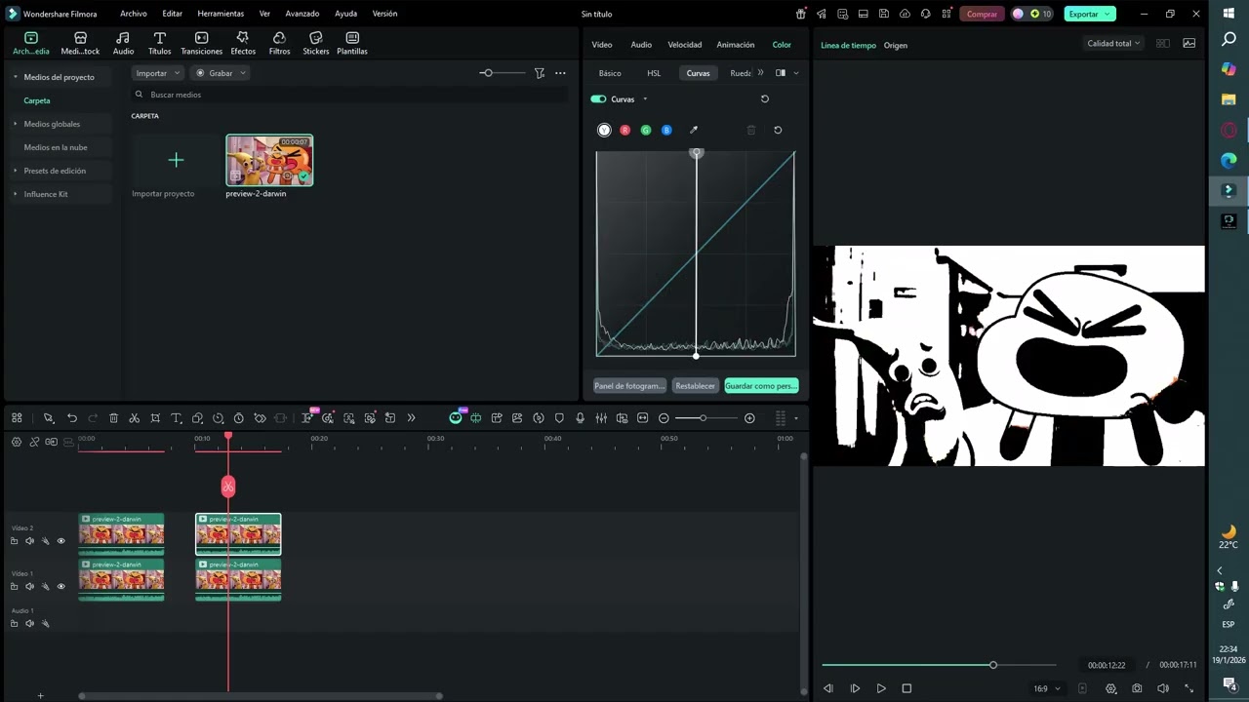The height and width of the screenshot is (702, 1249).
Task: Click the voiceover microphone icon
Action: point(581,418)
